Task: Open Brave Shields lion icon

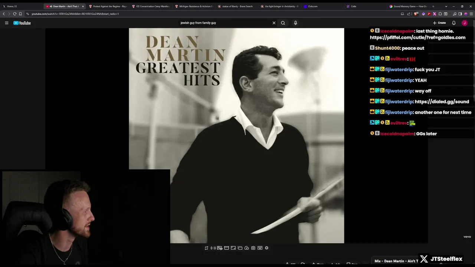Action: tap(416, 14)
